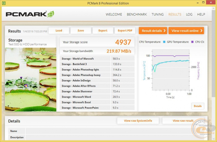Click the Storage heading text
This screenshot has width=217, height=142.
coord(15,40)
